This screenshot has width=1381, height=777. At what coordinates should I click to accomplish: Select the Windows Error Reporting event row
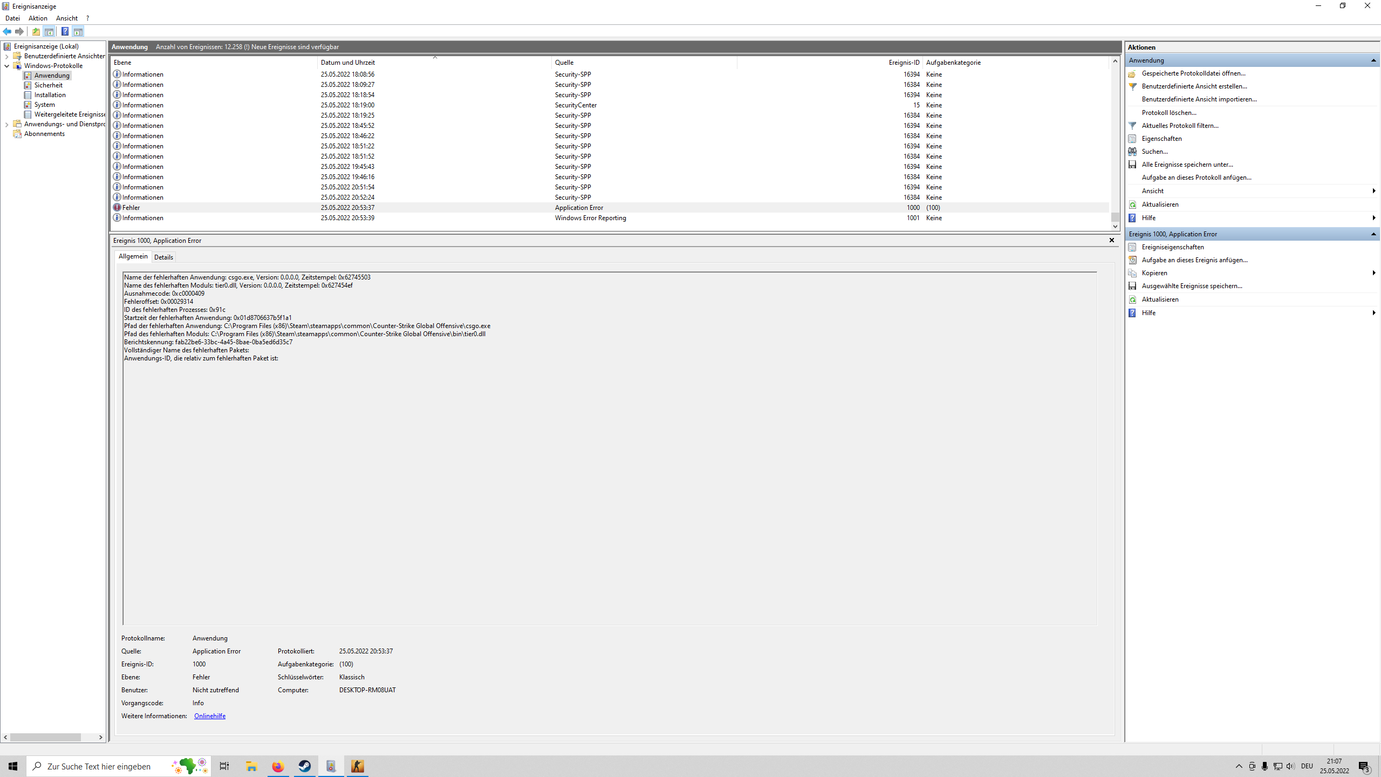tap(590, 218)
